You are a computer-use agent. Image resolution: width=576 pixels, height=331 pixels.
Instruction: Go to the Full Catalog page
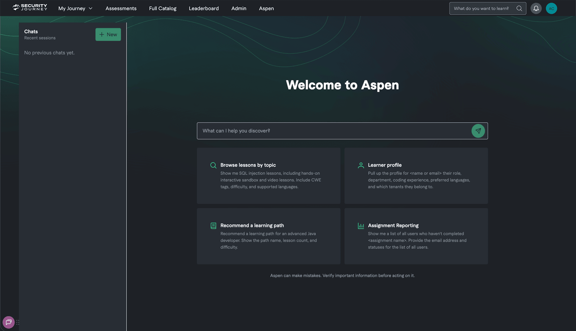coord(163,8)
